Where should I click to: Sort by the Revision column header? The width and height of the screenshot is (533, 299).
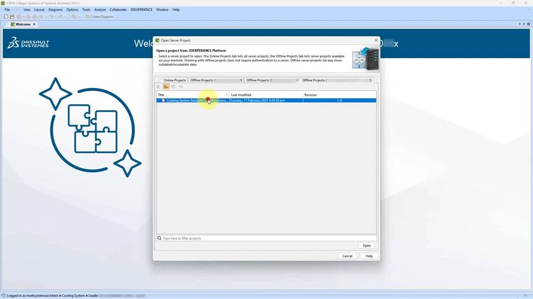click(x=340, y=95)
